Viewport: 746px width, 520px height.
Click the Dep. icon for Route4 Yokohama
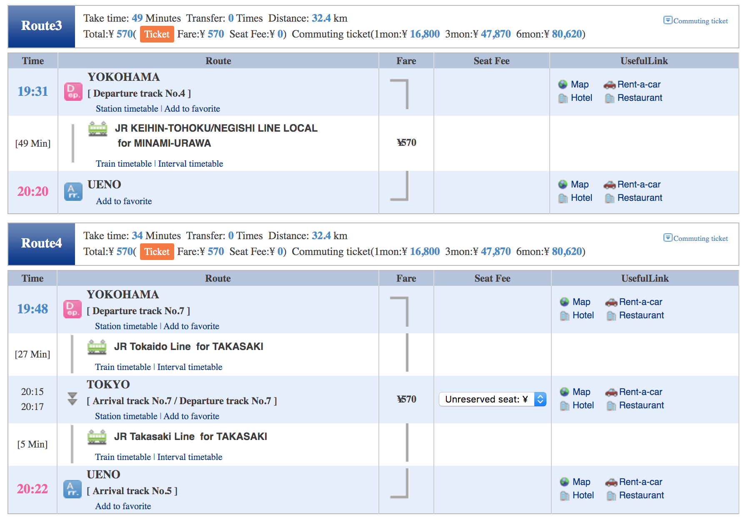pos(72,310)
